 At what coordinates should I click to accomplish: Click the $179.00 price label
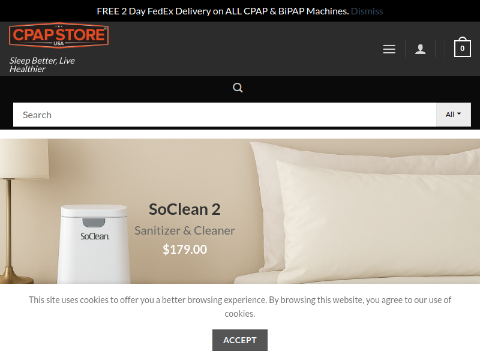tap(185, 249)
